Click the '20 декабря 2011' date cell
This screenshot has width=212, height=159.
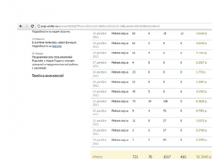click(100, 132)
